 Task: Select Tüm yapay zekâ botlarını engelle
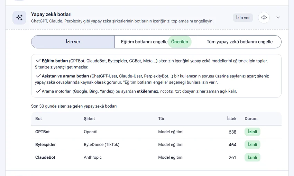pyautogui.click(x=240, y=42)
